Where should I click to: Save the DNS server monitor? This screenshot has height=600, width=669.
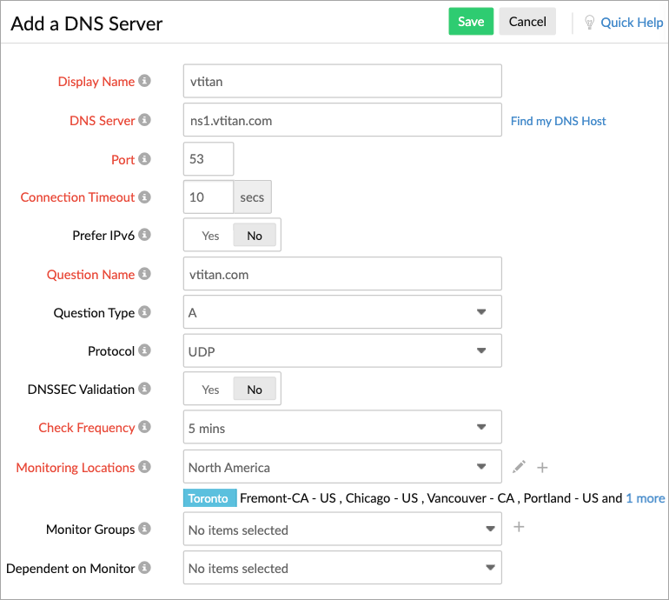(x=471, y=22)
